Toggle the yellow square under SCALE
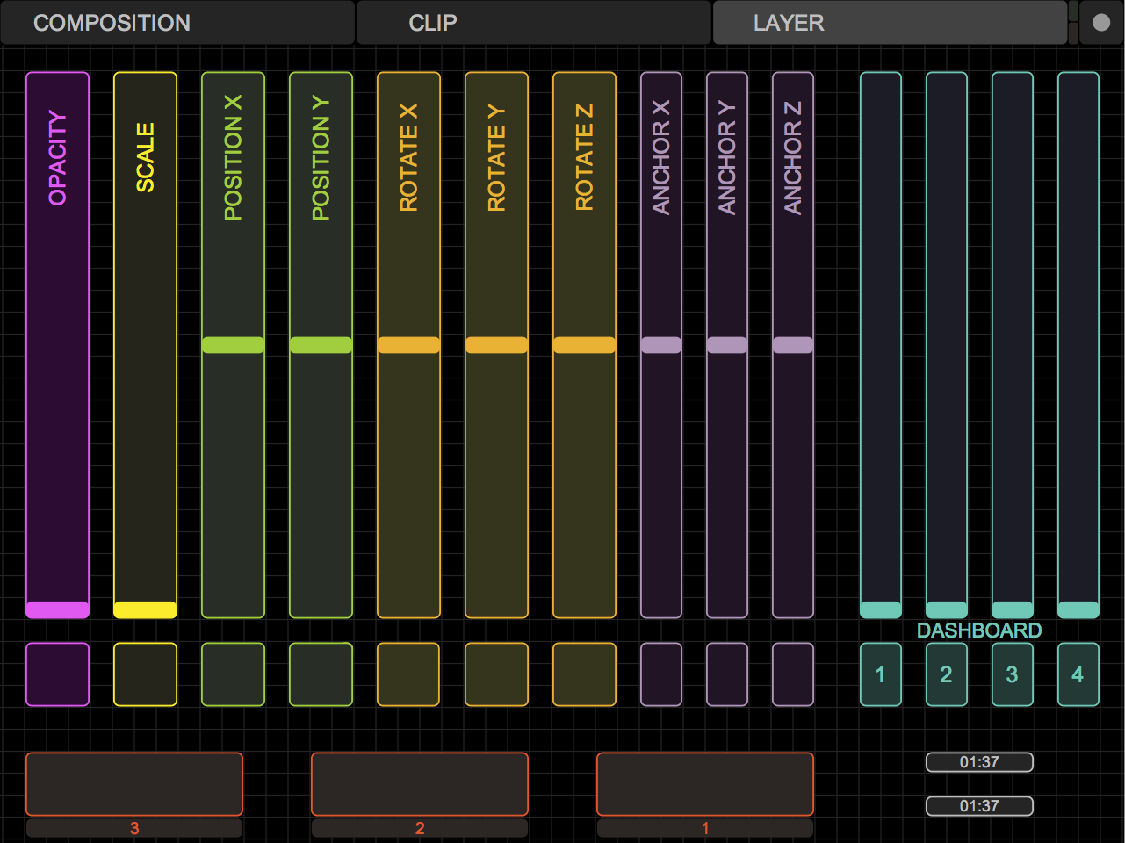Viewport: 1125px width, 843px height. 145,674
